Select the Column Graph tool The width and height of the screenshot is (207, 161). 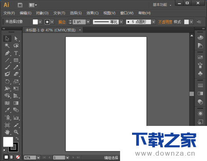pyautogui.click(x=16, y=118)
